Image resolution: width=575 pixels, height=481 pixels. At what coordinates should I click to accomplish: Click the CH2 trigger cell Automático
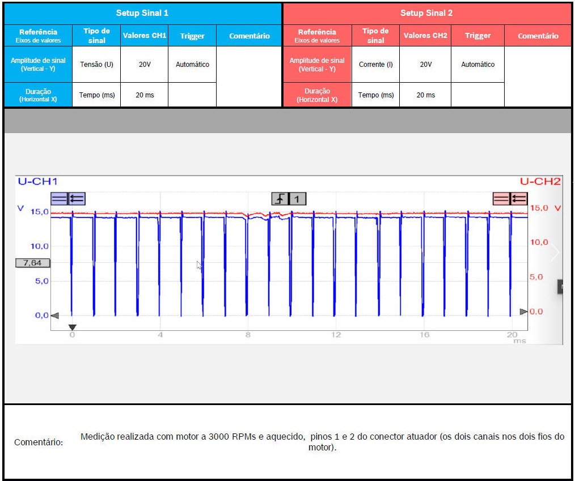click(x=477, y=65)
